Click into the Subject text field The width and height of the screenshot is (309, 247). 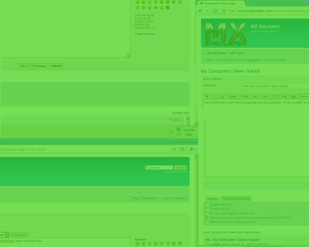[x=276, y=86]
